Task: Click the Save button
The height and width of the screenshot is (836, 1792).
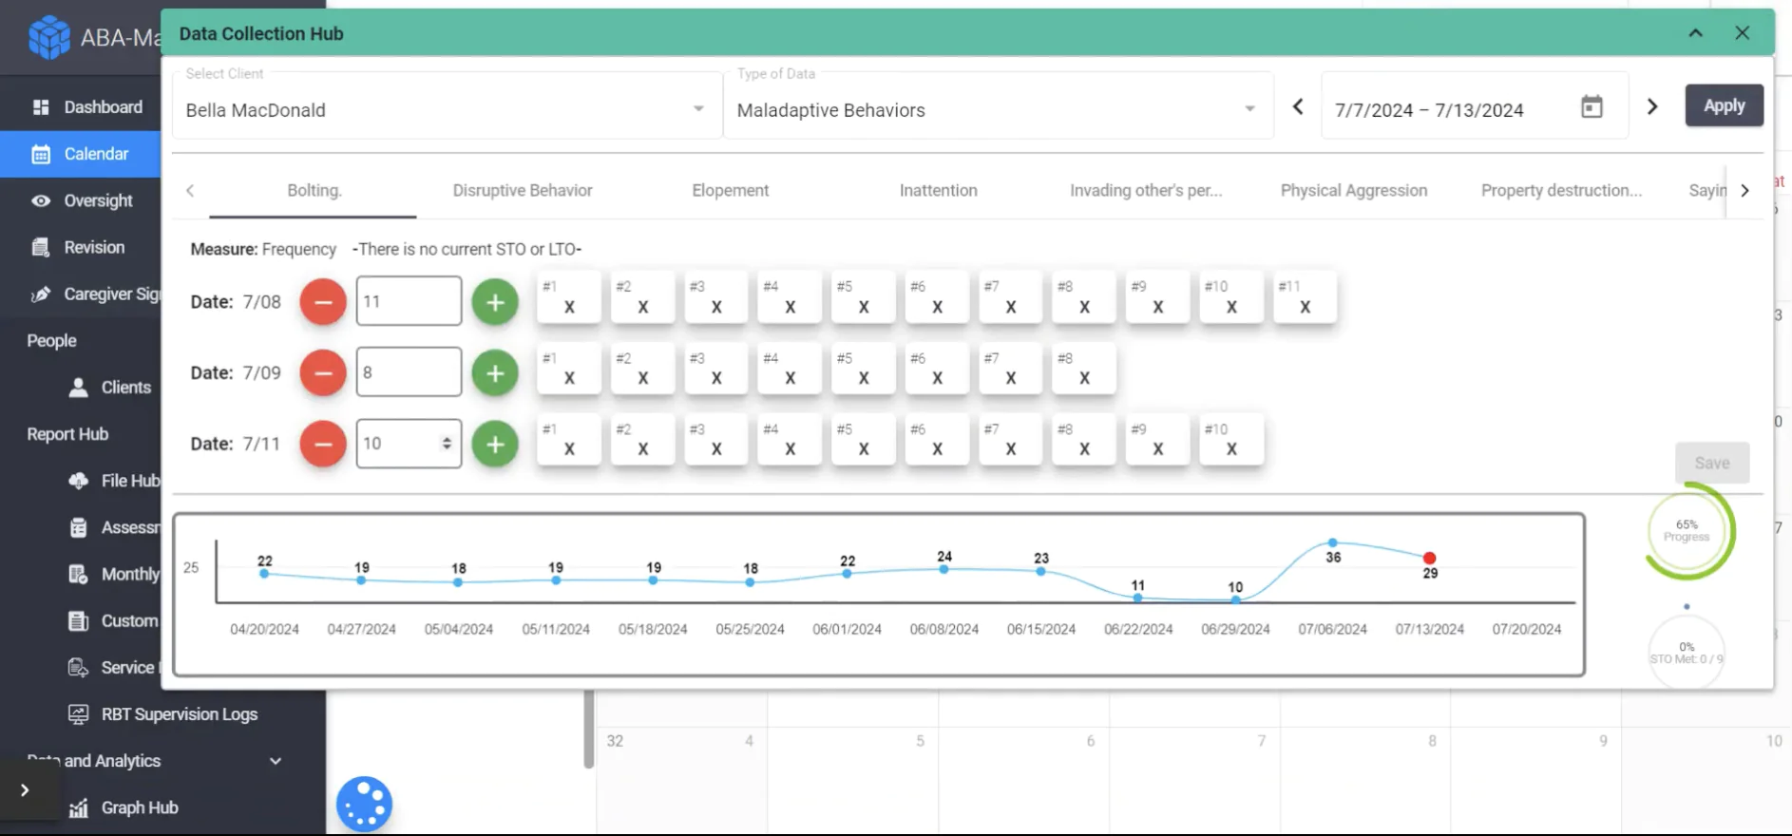Action: (1712, 463)
